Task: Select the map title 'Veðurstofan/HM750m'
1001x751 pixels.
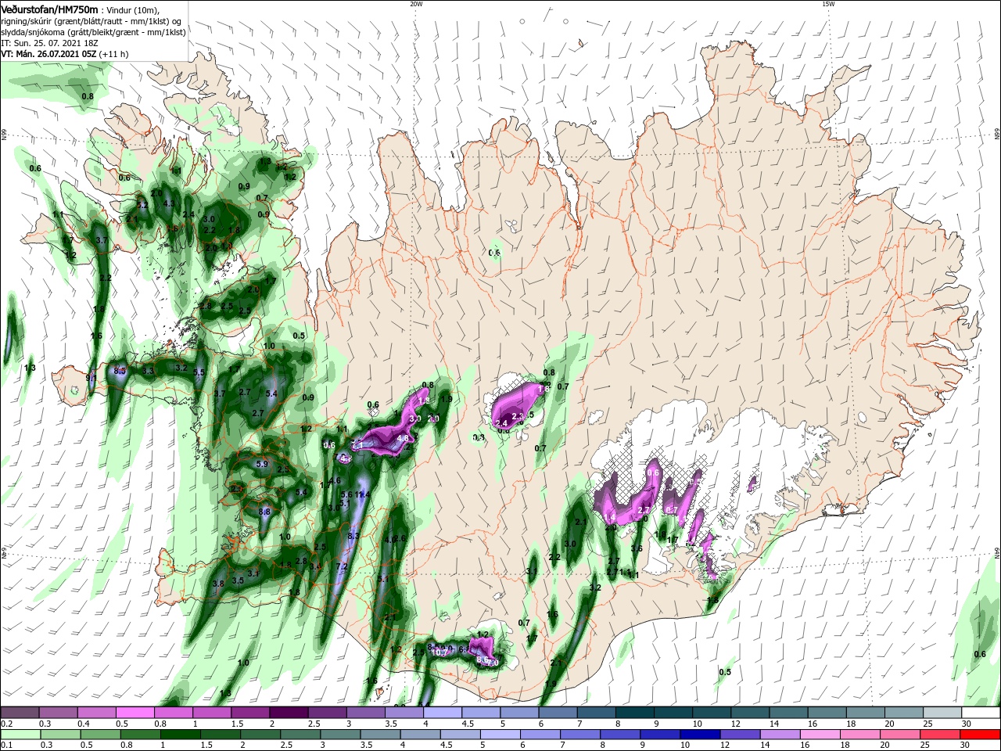Action: coord(50,9)
